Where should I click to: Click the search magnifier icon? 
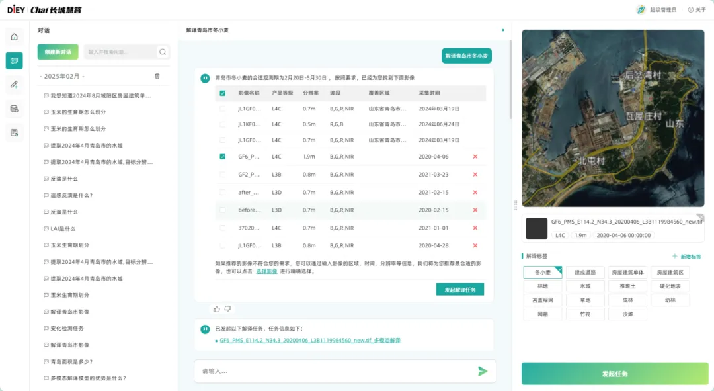tap(162, 52)
